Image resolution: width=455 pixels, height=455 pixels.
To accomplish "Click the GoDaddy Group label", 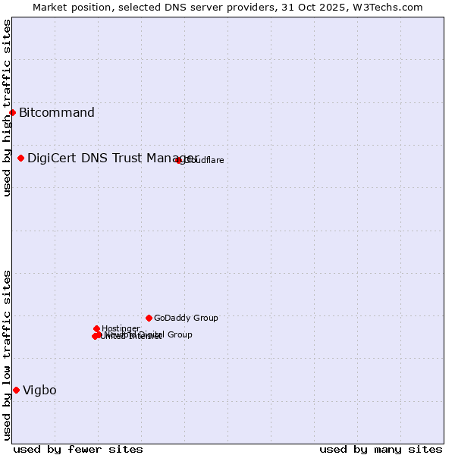I will 186,318.
